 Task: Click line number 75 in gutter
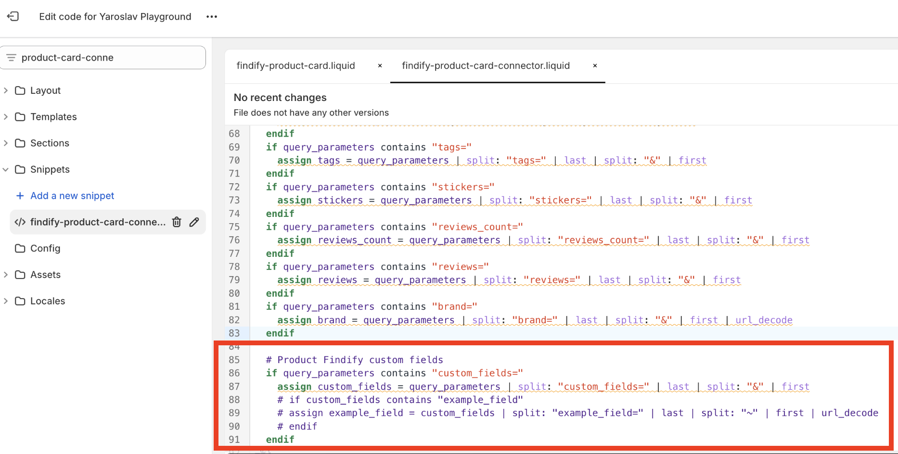click(x=234, y=227)
